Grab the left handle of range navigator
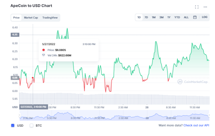This screenshot has height=136, width=215. [19, 115]
